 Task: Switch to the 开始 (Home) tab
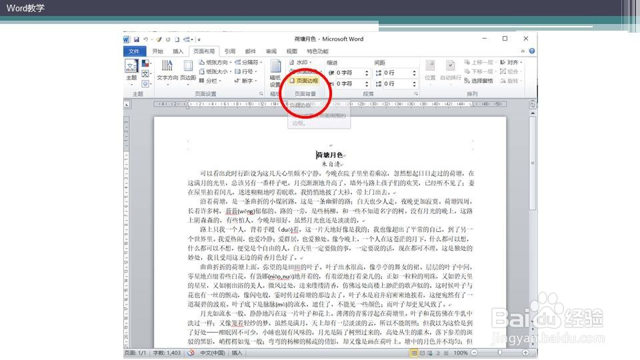pos(157,51)
